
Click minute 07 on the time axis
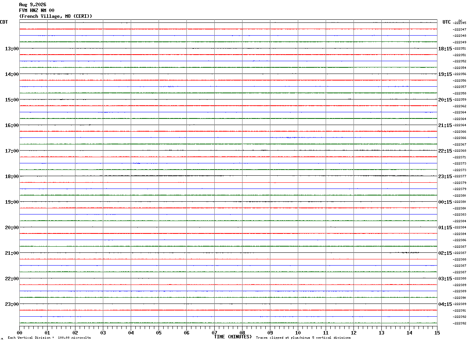tap(214, 333)
